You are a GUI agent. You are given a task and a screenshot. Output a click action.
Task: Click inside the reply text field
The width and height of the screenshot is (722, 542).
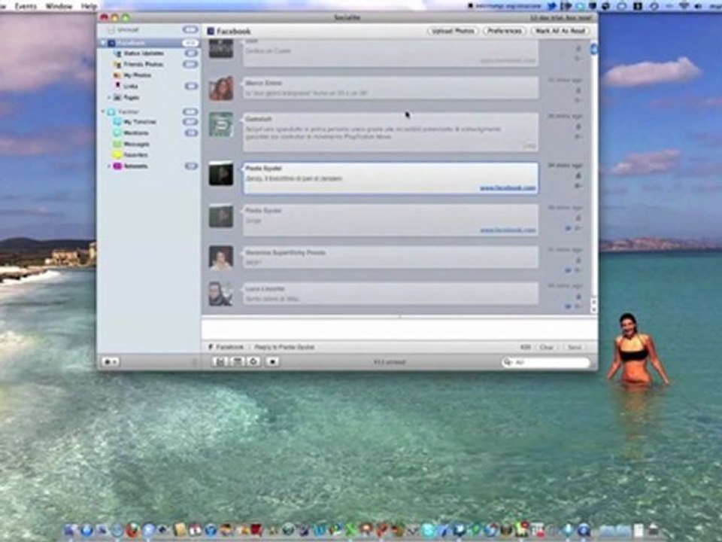[399, 330]
